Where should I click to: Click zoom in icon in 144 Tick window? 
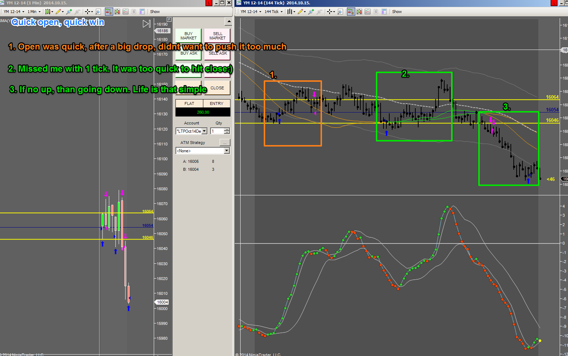tap(311, 12)
